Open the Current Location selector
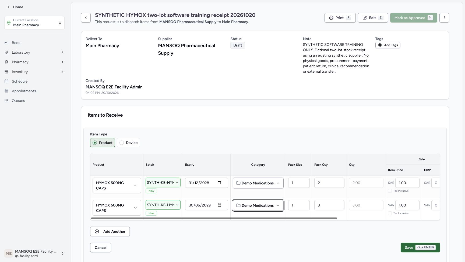The width and height of the screenshot is (465, 262). [34, 23]
